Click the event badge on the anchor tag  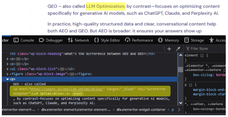(77, 94)
